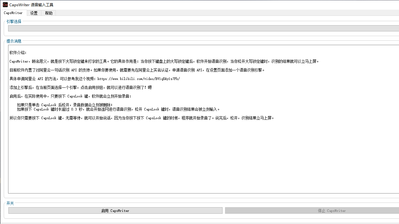Click the line starting with CapsWriter，顾名思义

(164, 61)
